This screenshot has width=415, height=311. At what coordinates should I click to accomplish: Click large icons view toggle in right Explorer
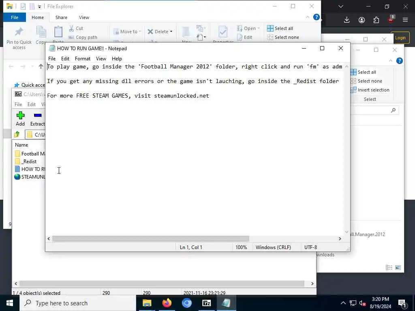[398, 267]
